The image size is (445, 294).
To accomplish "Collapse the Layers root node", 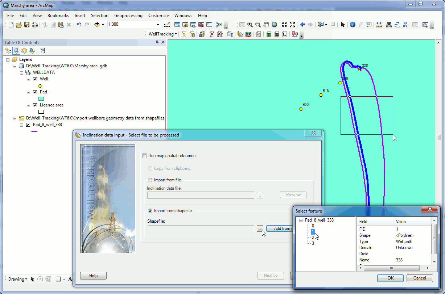I will click(x=8, y=59).
